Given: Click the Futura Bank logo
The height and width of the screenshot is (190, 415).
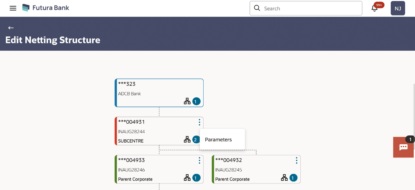Looking at the screenshot, I should pyautogui.click(x=45, y=8).
